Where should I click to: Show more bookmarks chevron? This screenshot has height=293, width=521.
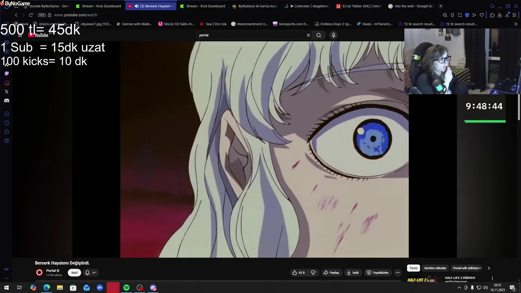516,24
